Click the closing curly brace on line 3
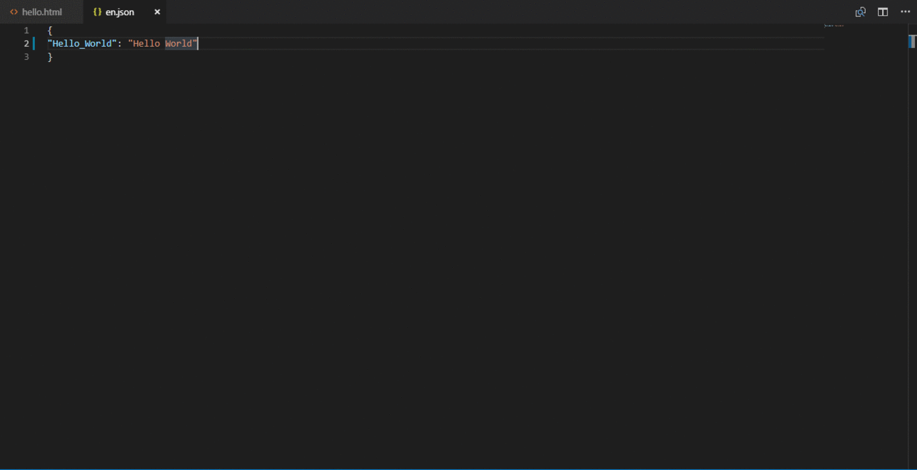 [x=50, y=57]
